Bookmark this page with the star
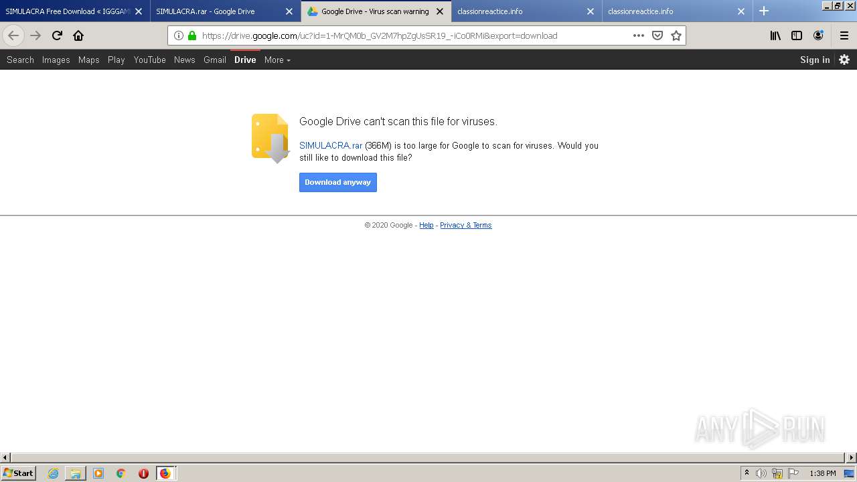 tap(676, 35)
